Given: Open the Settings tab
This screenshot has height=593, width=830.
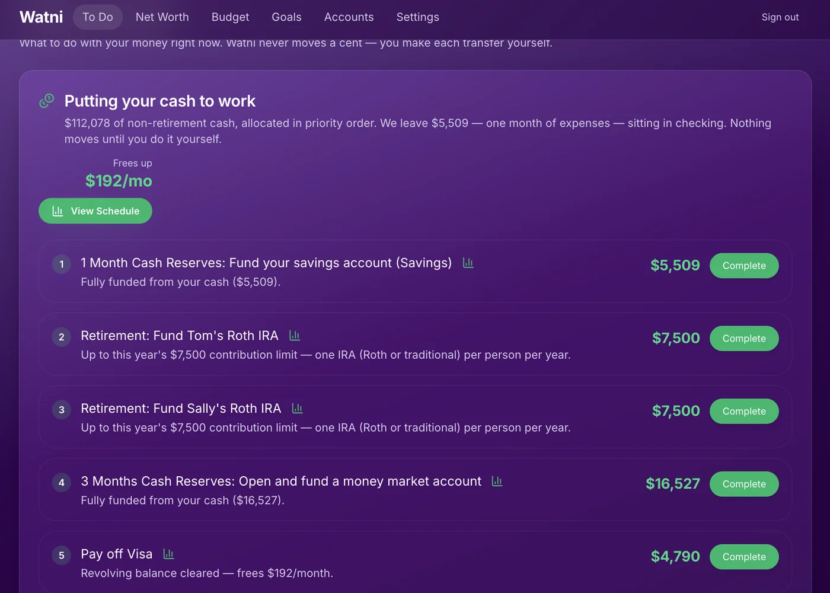Looking at the screenshot, I should point(418,17).
